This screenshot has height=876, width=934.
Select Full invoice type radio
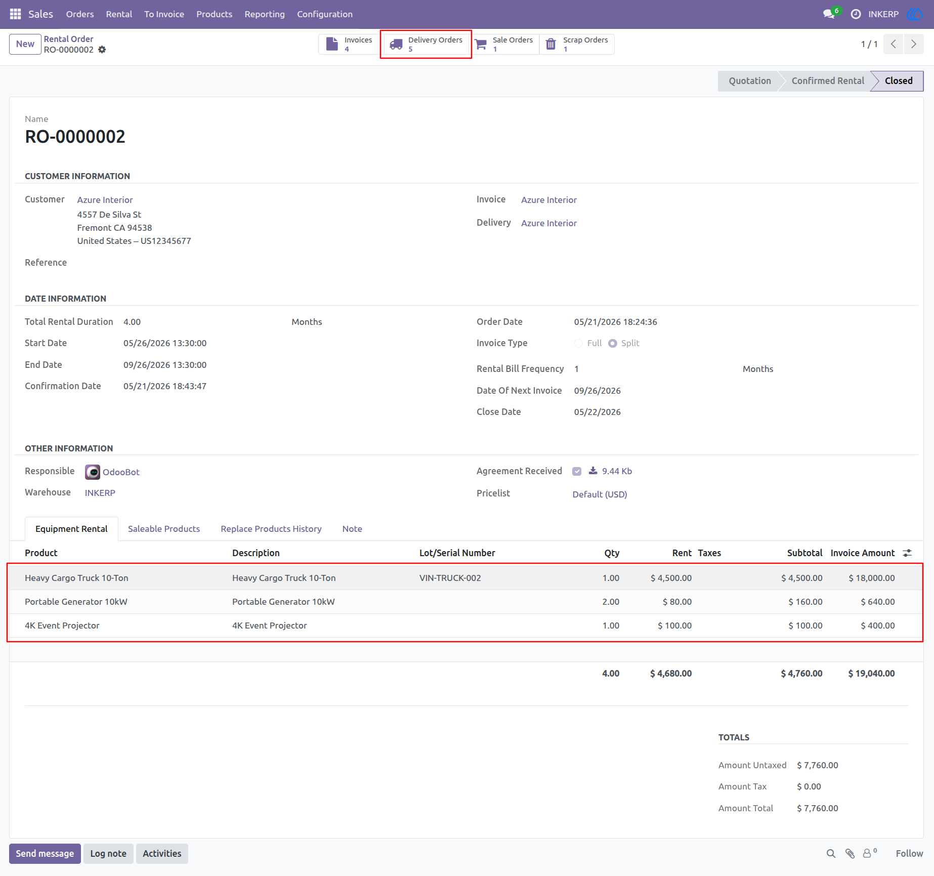(578, 344)
